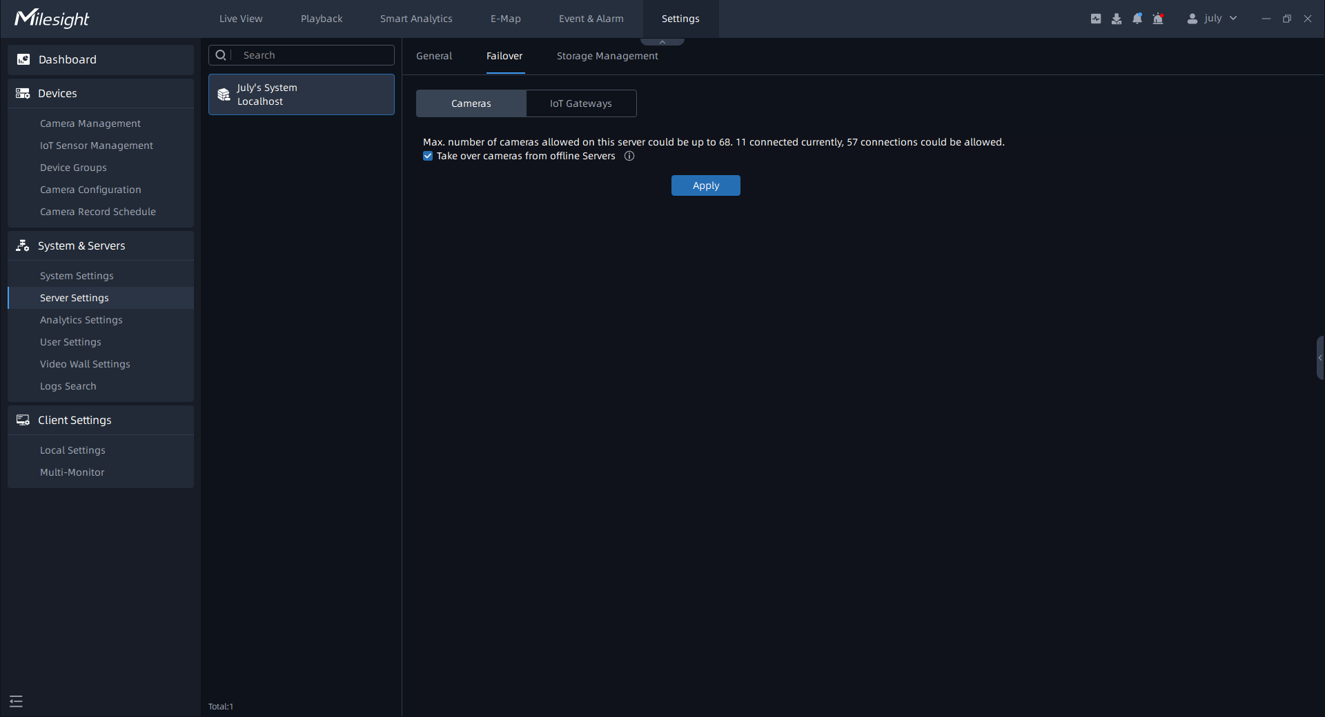Click the info icon beside the takeover option
This screenshot has height=717, width=1325.
(x=629, y=156)
